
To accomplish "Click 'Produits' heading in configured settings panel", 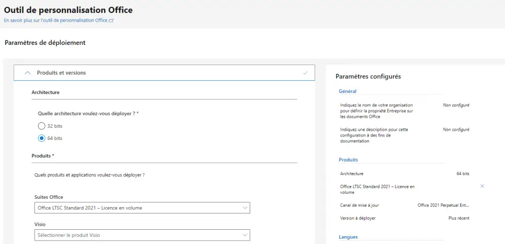I will tap(348, 160).
